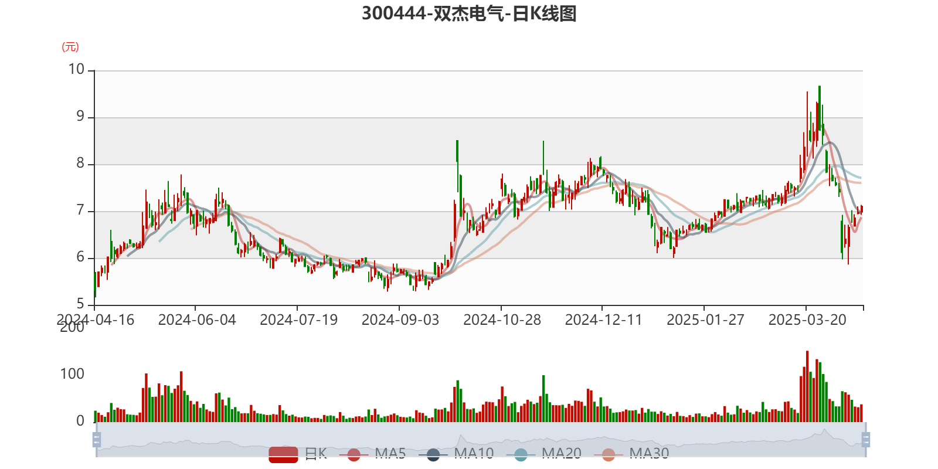
Task: Click the price axis label 9
Action: pos(80,117)
